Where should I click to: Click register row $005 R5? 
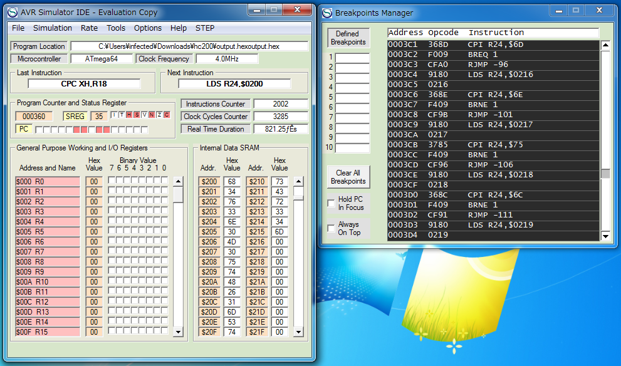tap(48, 232)
